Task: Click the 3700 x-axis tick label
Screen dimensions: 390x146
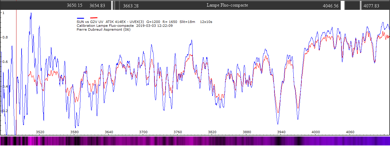Action: (x=143, y=132)
